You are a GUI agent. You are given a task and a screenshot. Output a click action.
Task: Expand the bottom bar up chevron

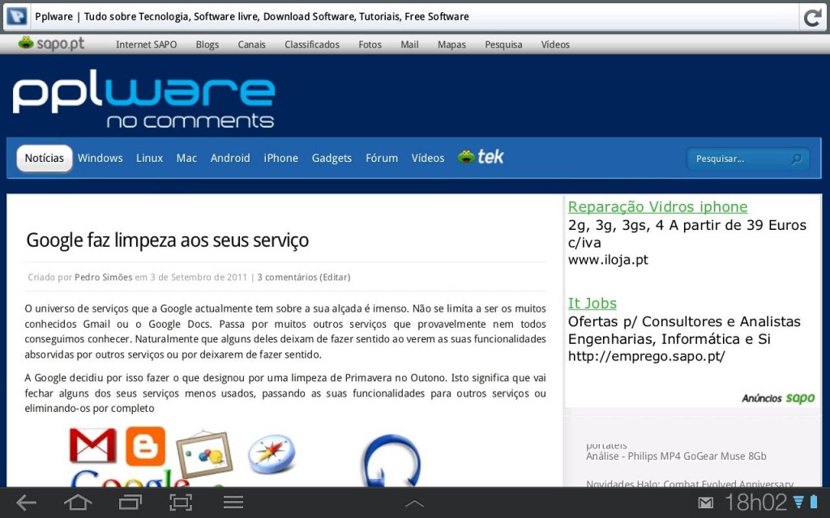click(414, 503)
